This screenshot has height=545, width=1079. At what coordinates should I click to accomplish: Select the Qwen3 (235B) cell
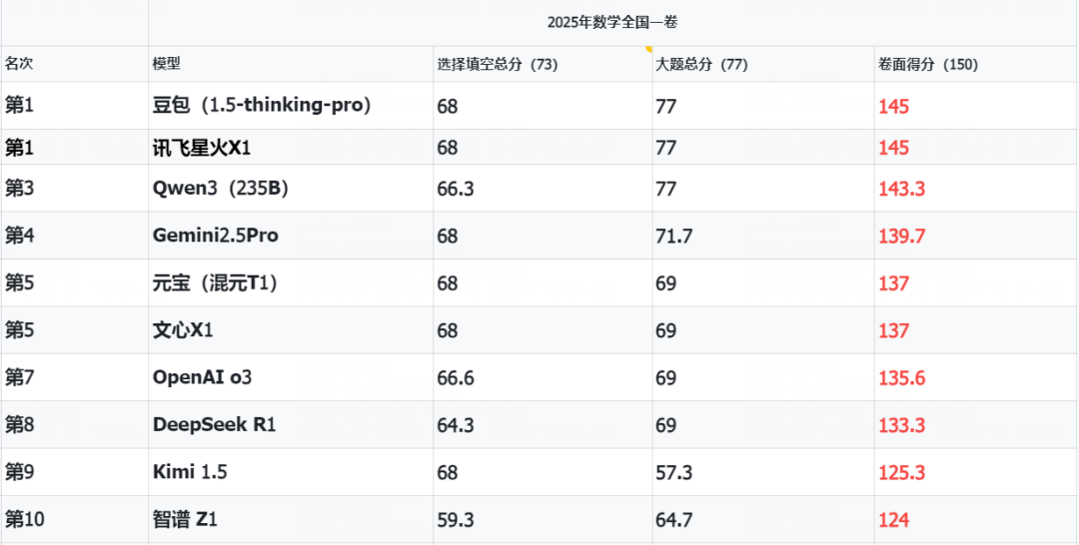tap(291, 189)
